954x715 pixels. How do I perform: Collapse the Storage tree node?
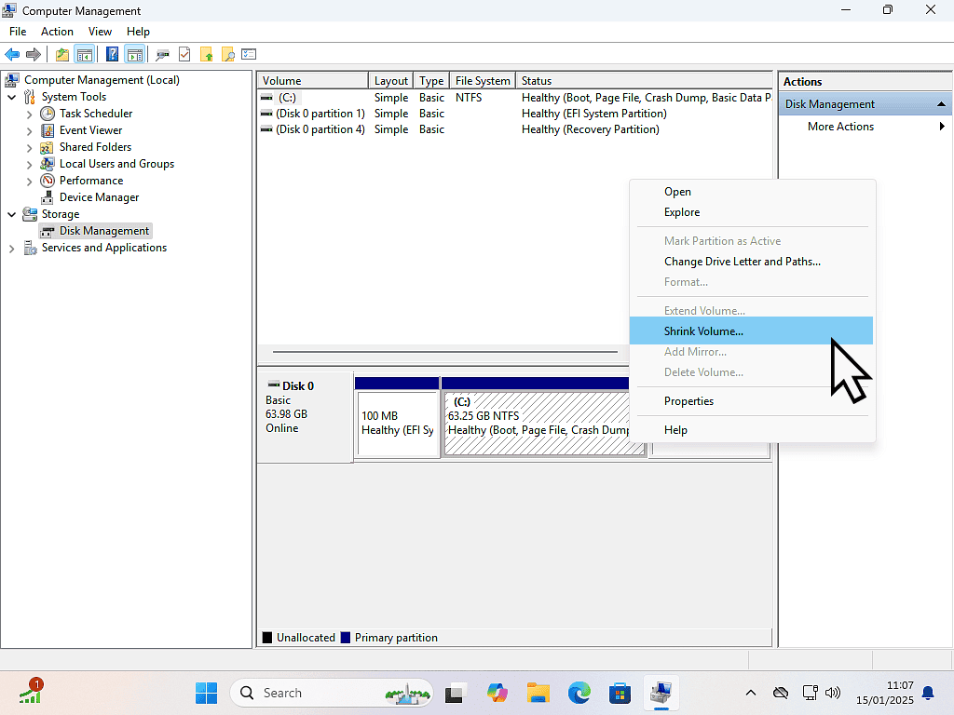12,214
